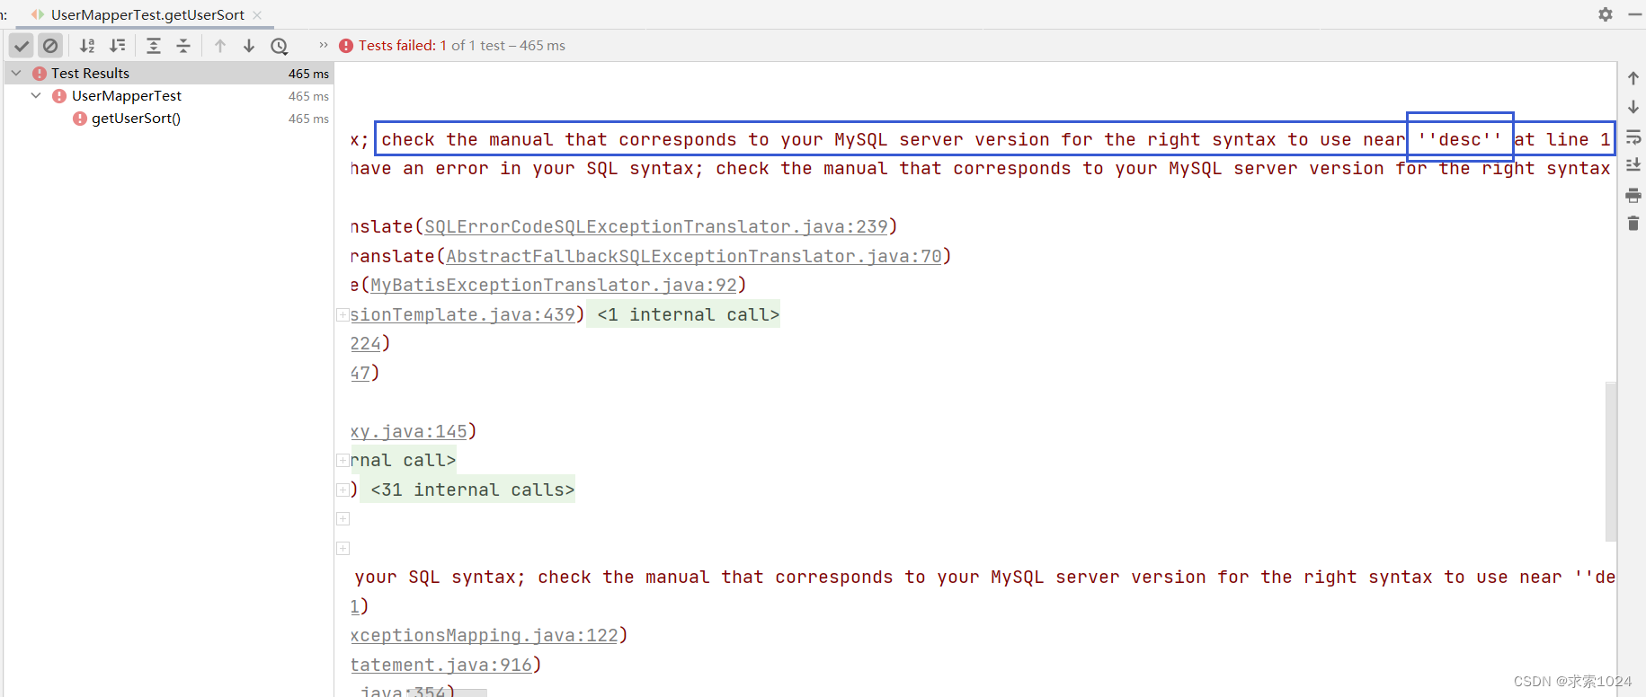Open xceptionsMapping.java:122 link
The height and width of the screenshot is (697, 1646).
(x=485, y=635)
